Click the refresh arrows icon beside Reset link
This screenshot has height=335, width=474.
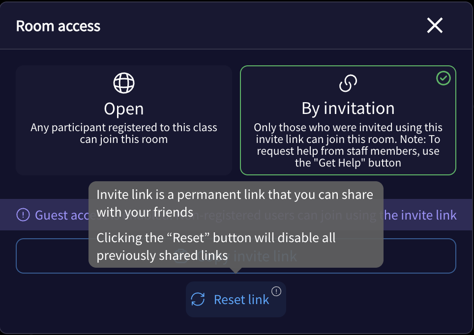[x=198, y=299]
